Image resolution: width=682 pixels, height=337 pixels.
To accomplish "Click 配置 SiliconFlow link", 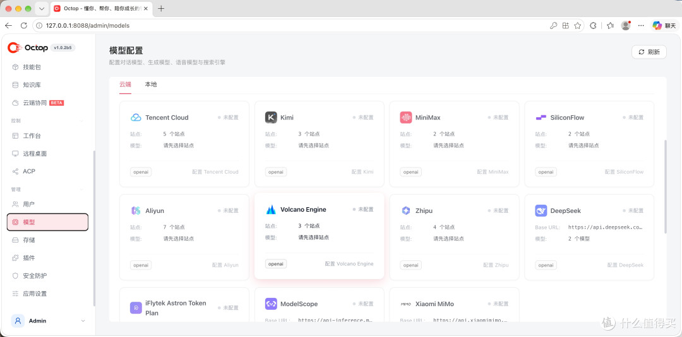I will pos(624,172).
